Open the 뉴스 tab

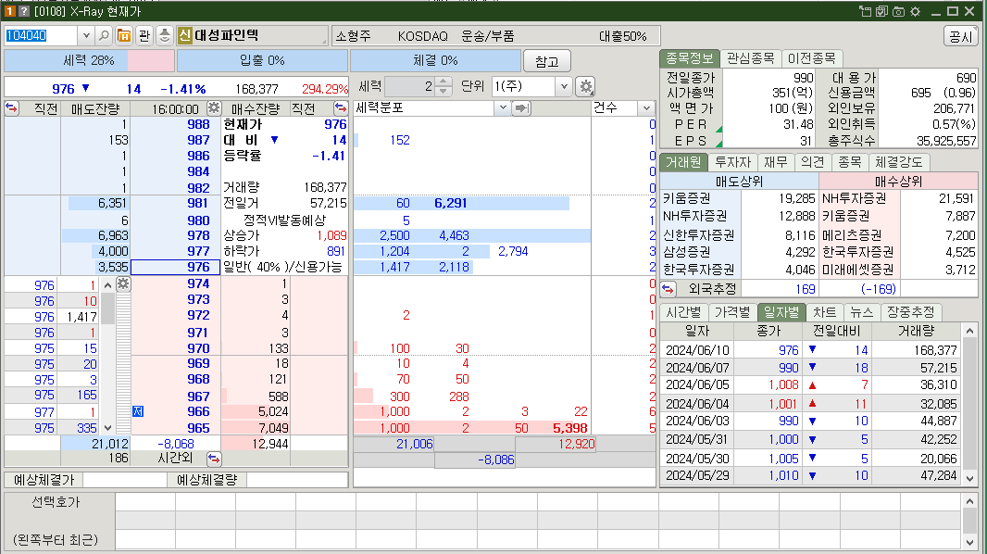point(862,312)
